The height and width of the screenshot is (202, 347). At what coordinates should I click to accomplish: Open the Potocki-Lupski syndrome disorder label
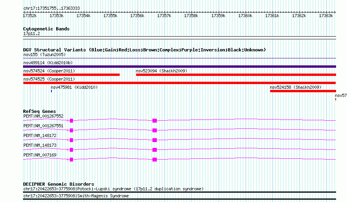[x=113, y=189]
